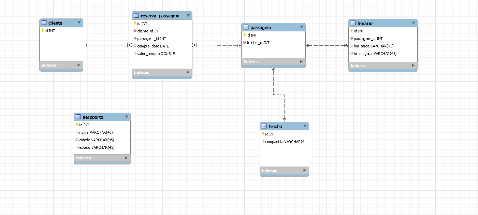Image resolution: width=478 pixels, height=215 pixels.
Task: Click the key icon in passagem table
Action: point(245,35)
